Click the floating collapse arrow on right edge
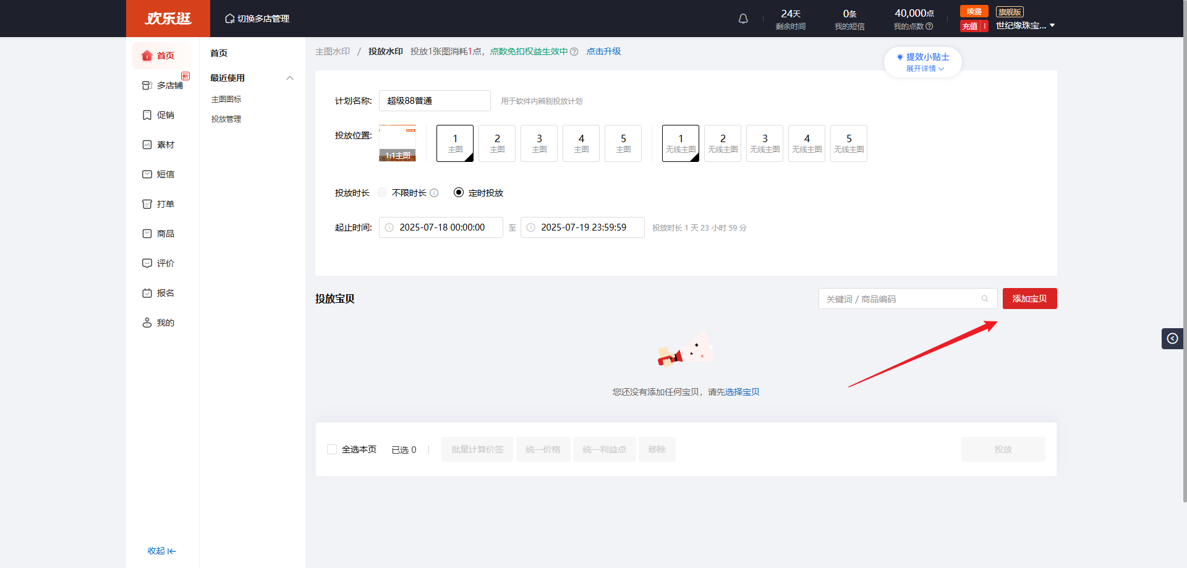Viewport: 1187px width, 568px height. coord(1172,339)
